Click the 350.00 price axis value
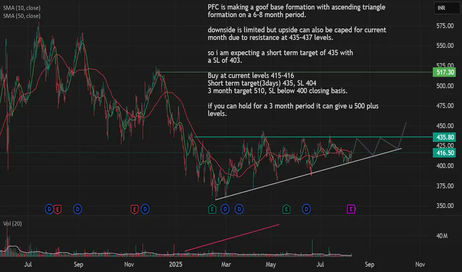462x272 pixels. (445, 206)
